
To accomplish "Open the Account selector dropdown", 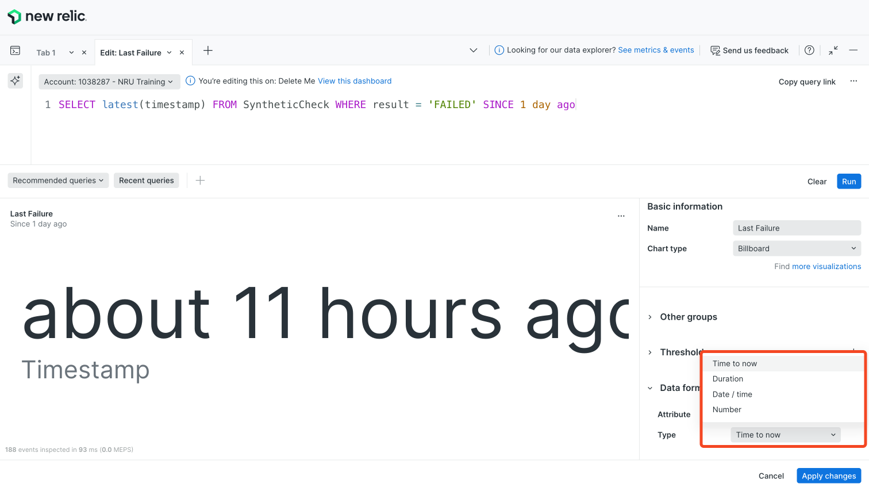I will click(109, 82).
